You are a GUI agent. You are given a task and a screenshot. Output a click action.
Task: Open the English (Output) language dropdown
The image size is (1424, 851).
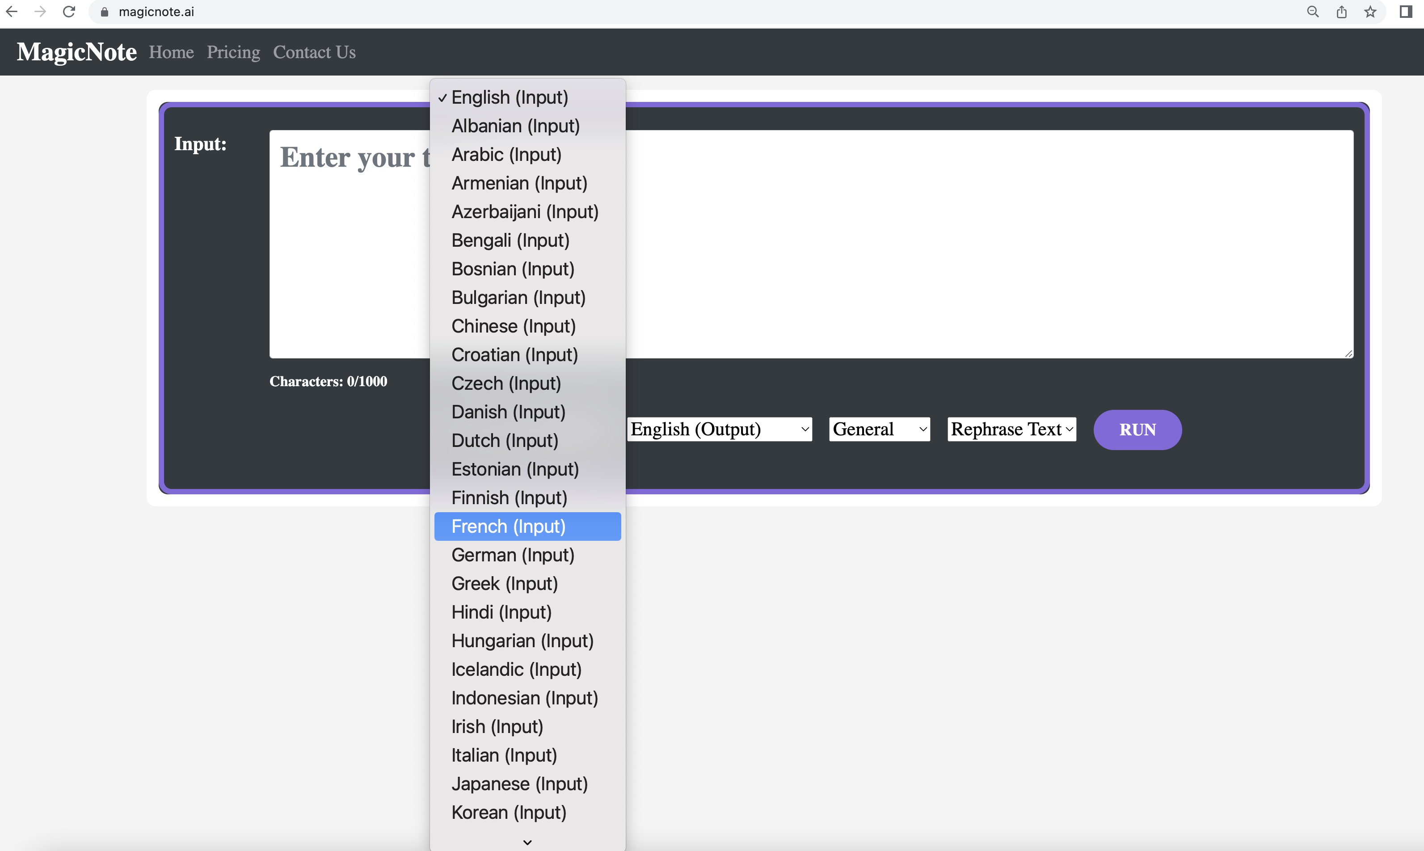(x=720, y=430)
